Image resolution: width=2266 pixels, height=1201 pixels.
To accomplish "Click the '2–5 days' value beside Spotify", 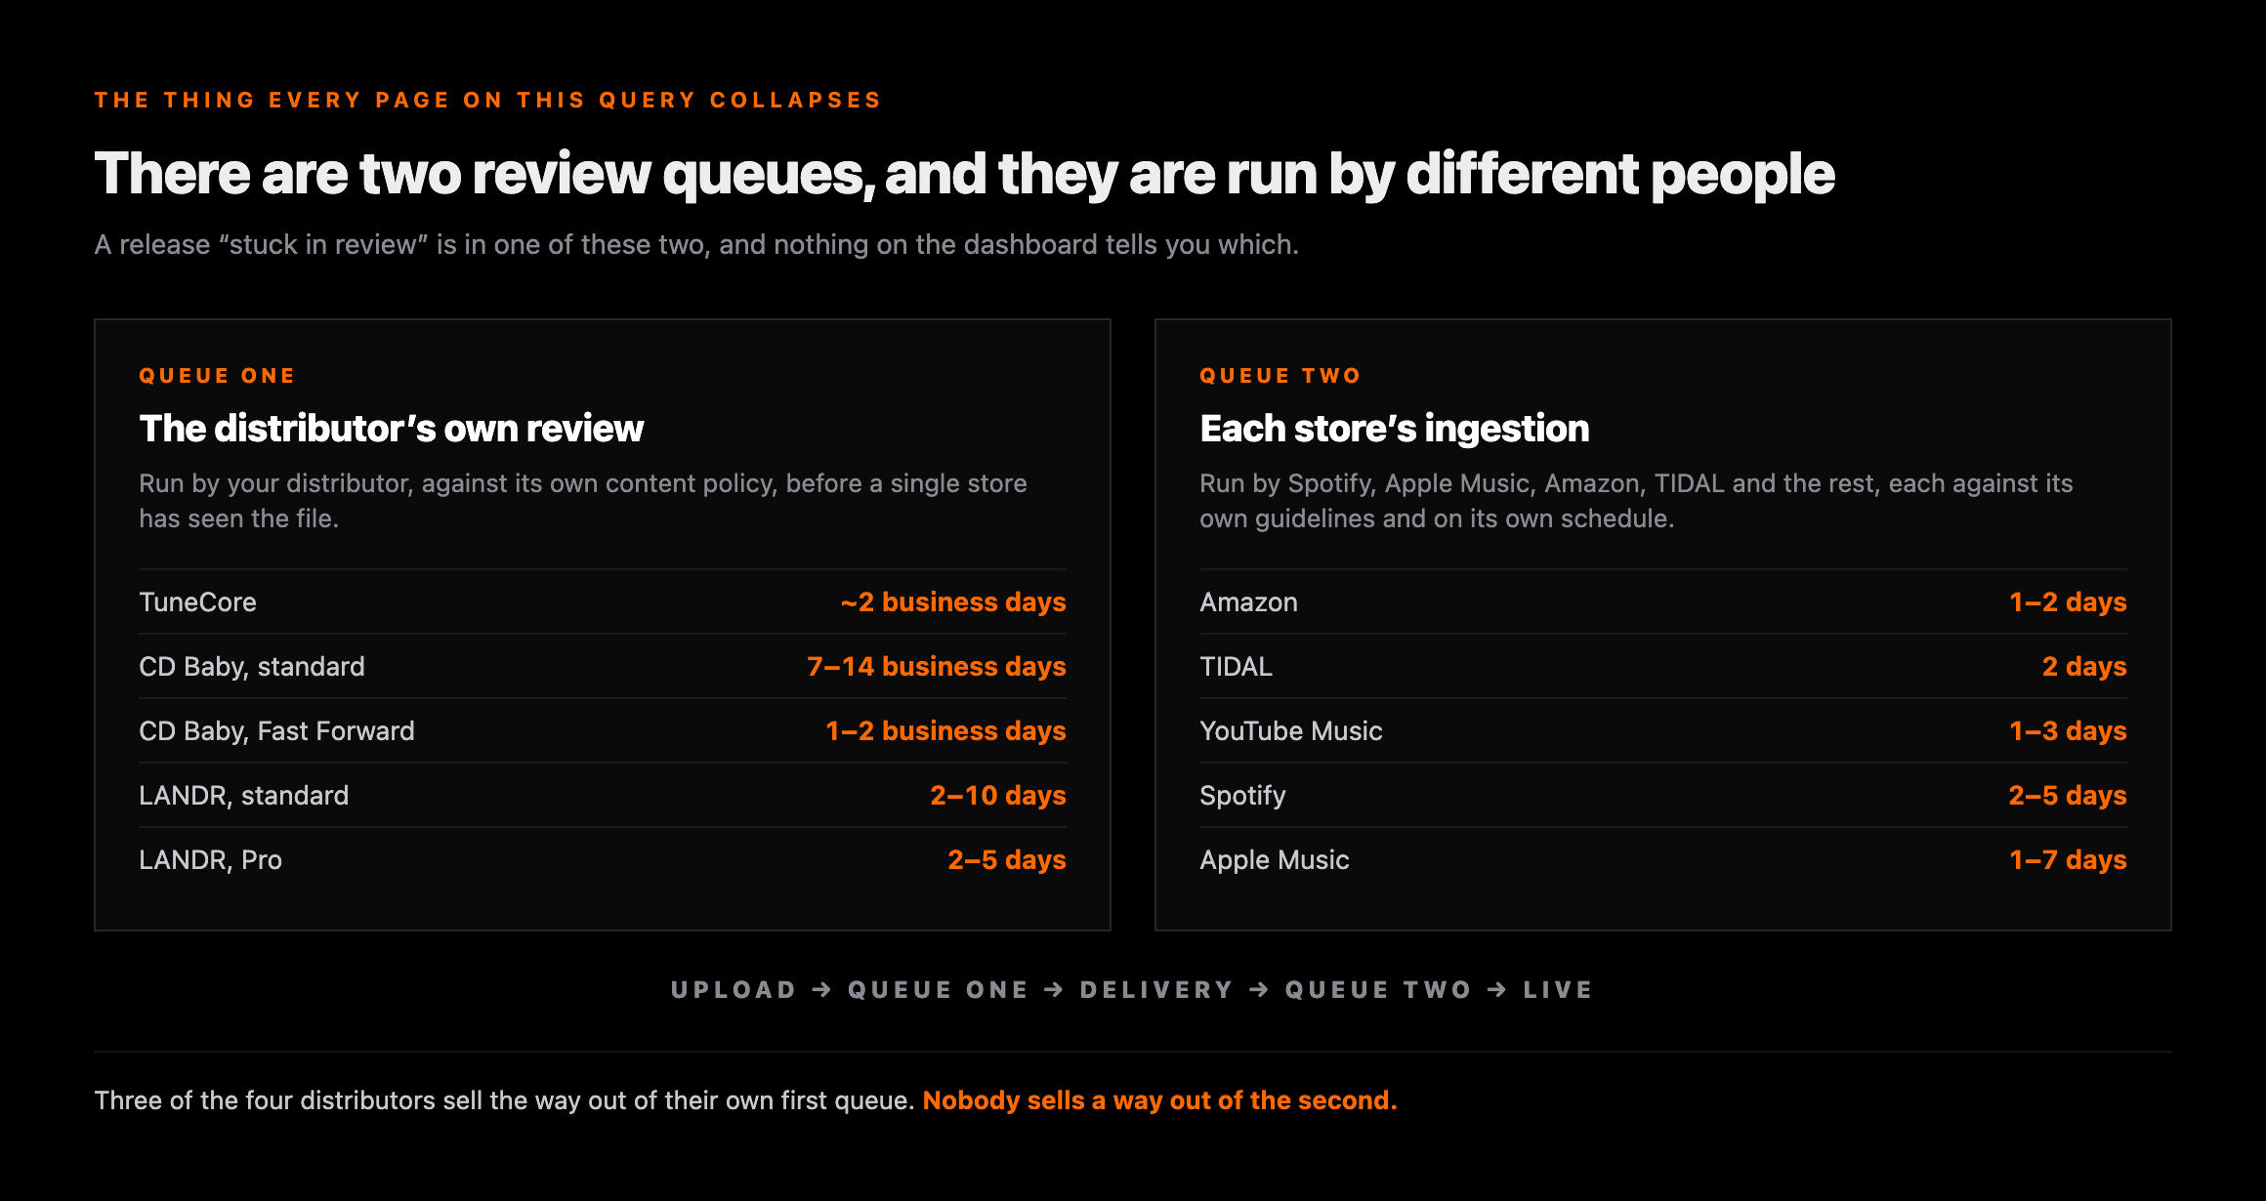I will (x=2067, y=795).
